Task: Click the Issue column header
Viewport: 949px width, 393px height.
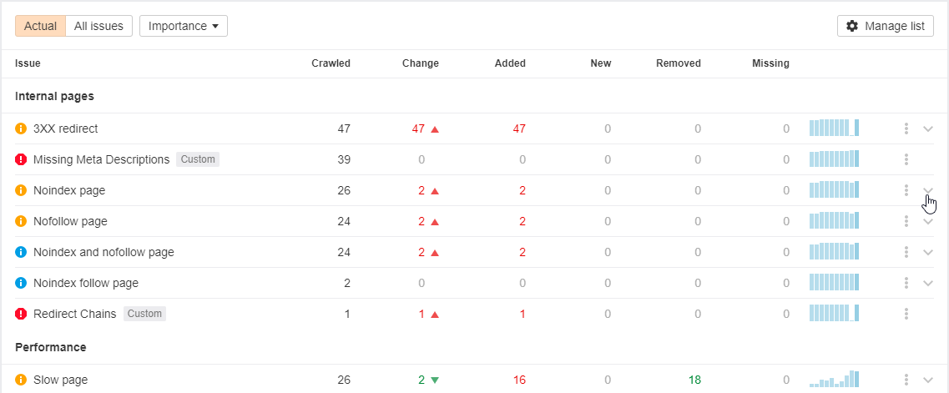Action: 28,63
